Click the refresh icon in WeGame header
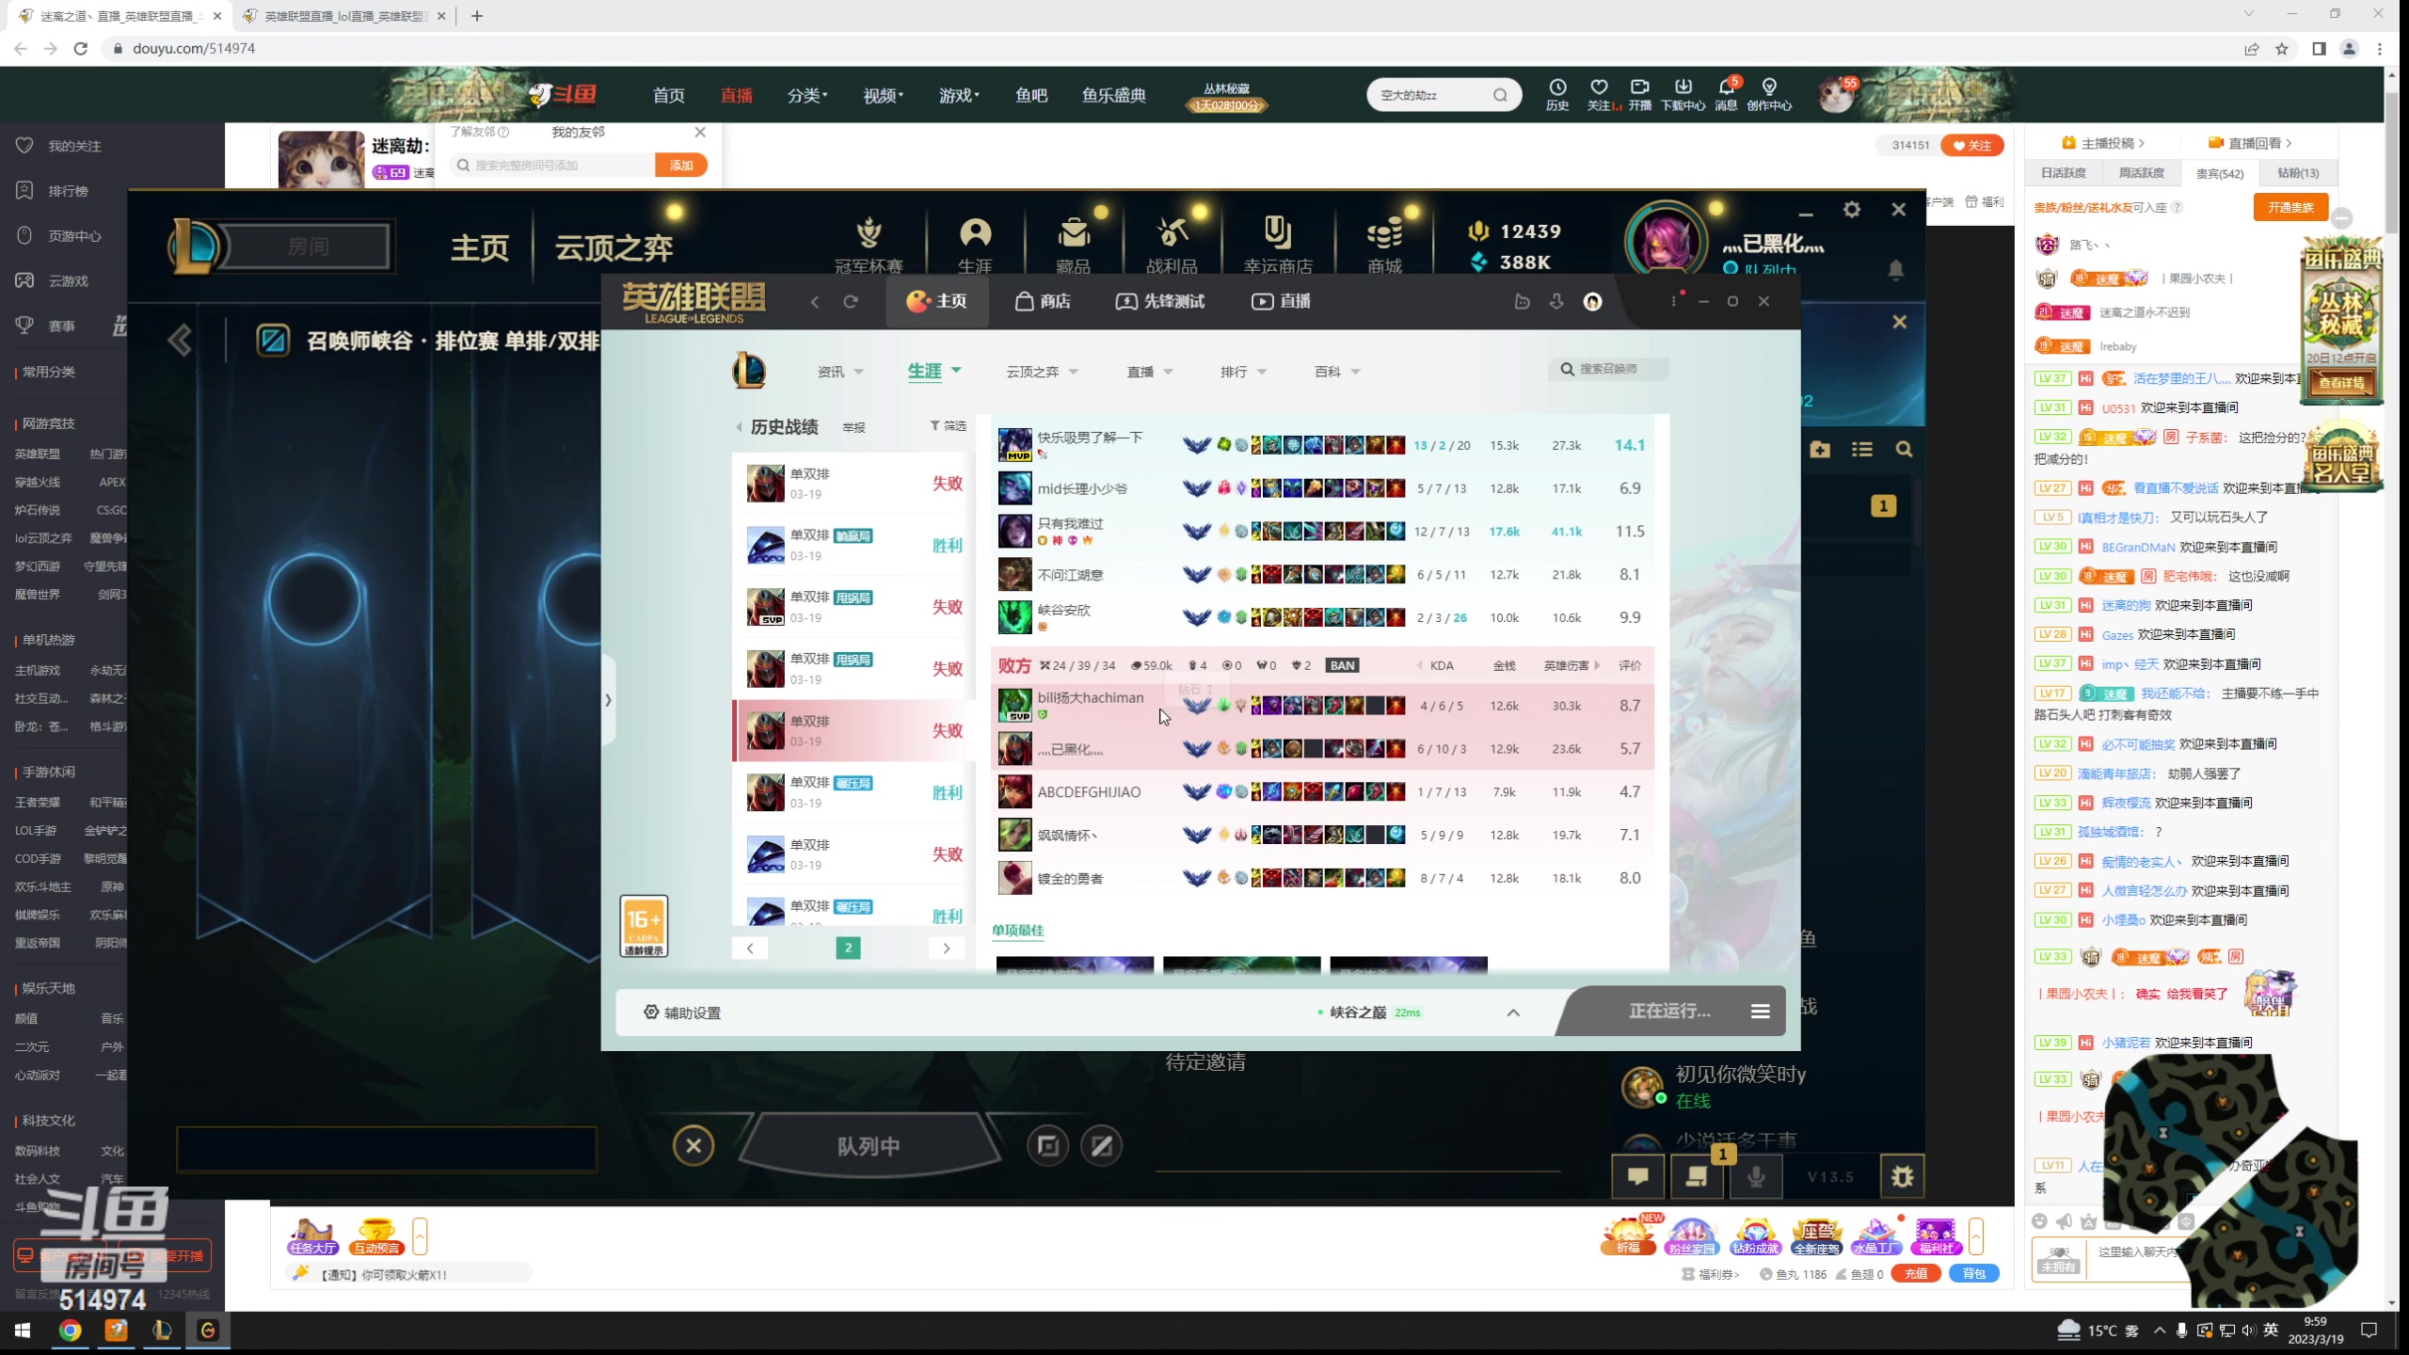 [851, 301]
